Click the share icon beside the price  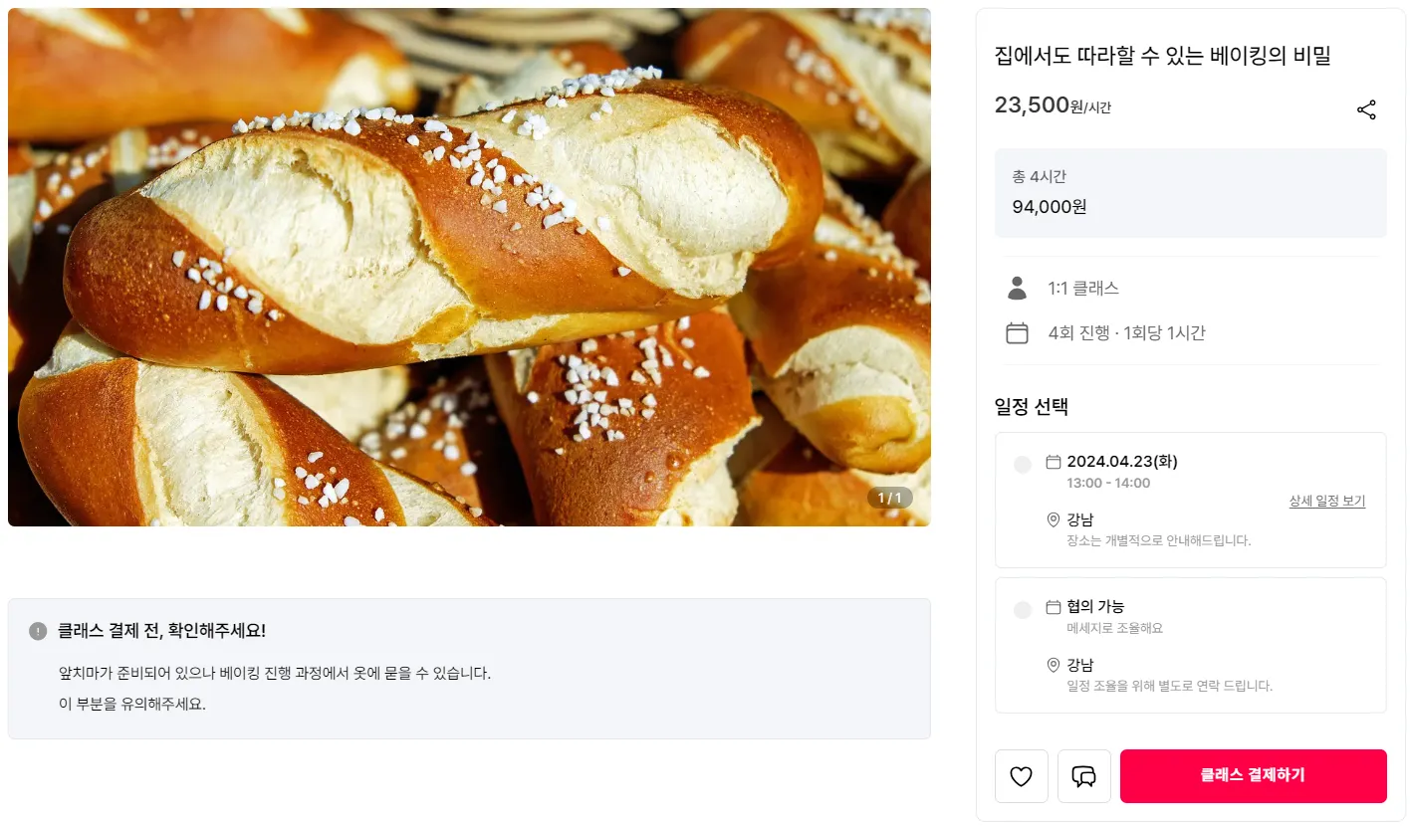1366,109
